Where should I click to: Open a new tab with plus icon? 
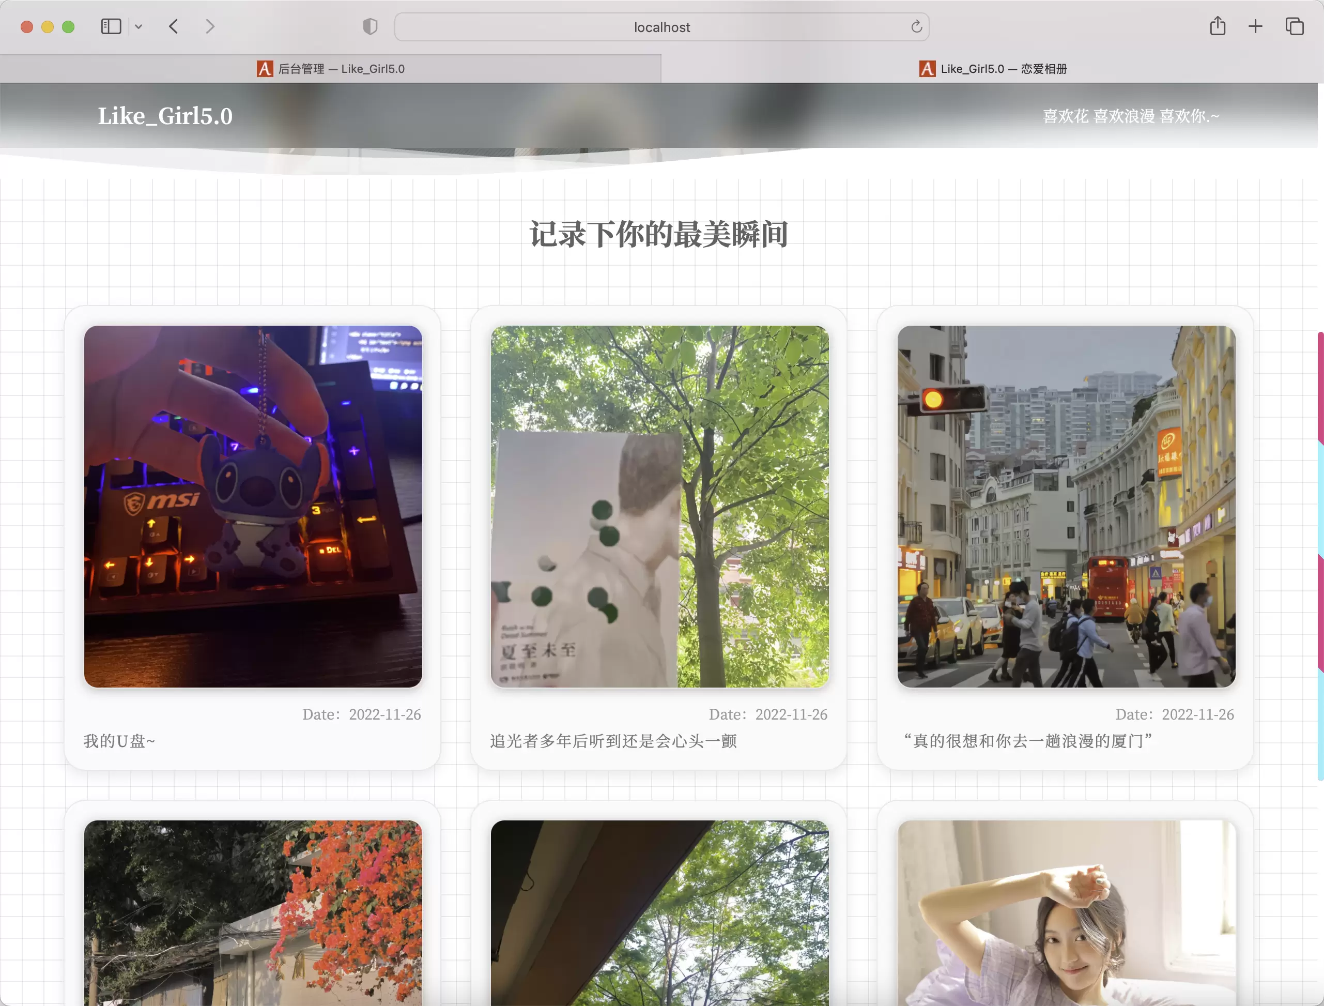pyautogui.click(x=1255, y=26)
